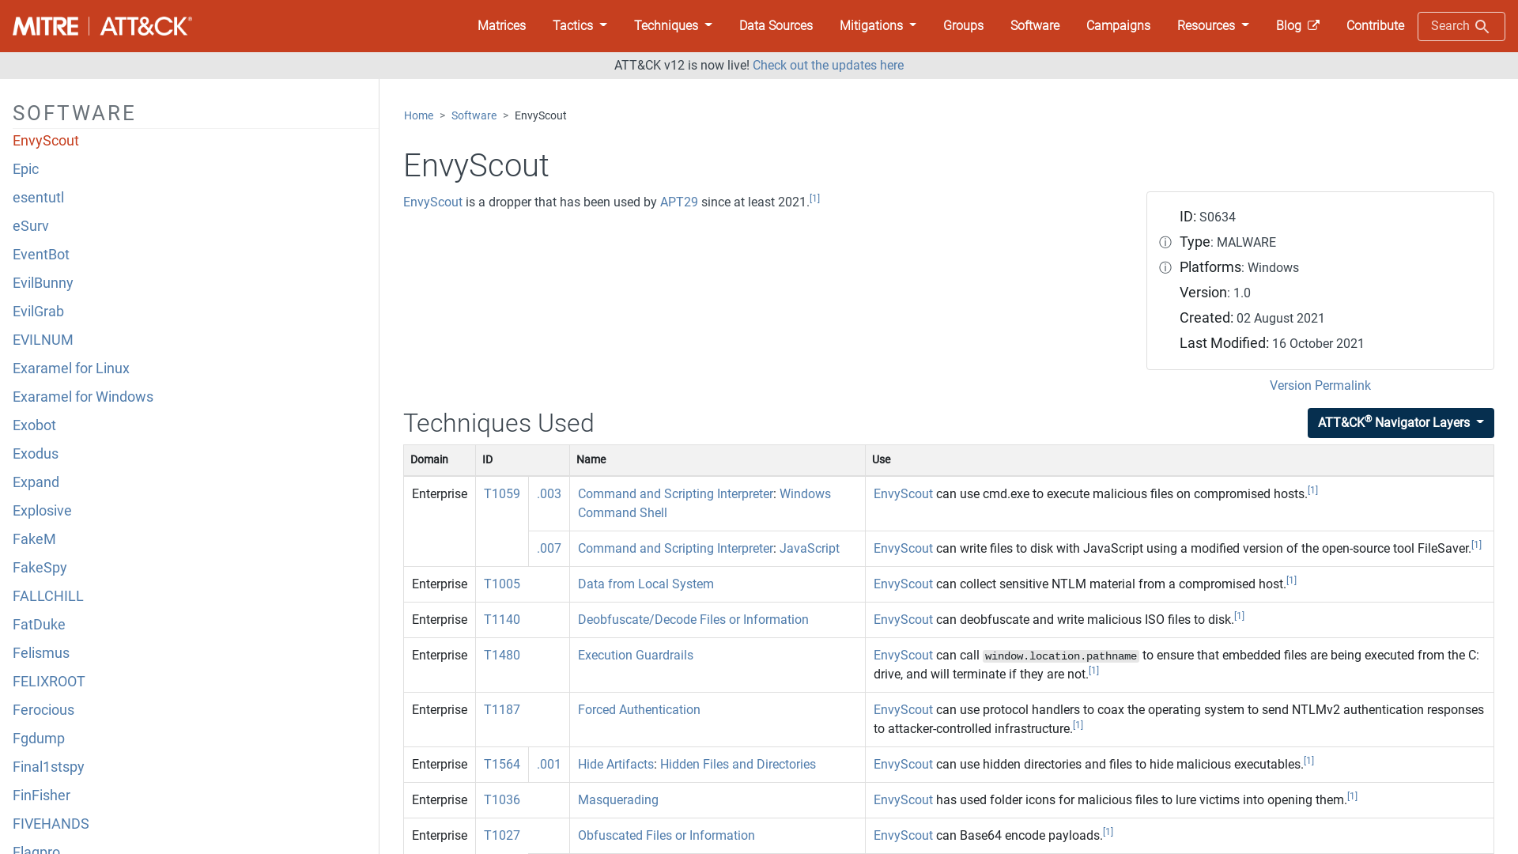Open the APT29 group link

tap(678, 202)
